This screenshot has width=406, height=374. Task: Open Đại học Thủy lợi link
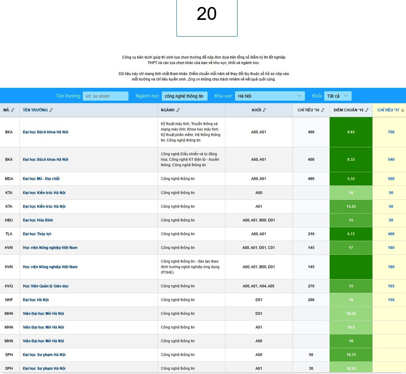37,234
